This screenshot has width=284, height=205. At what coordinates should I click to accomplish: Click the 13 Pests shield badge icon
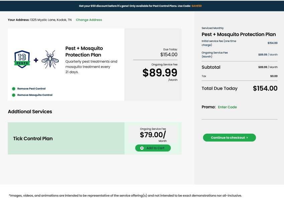point(22,59)
